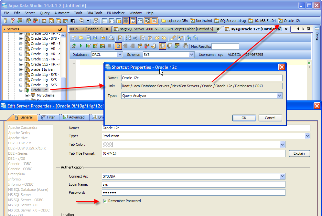
Task: Click the shortcut Name input field
Action: (x=202, y=78)
